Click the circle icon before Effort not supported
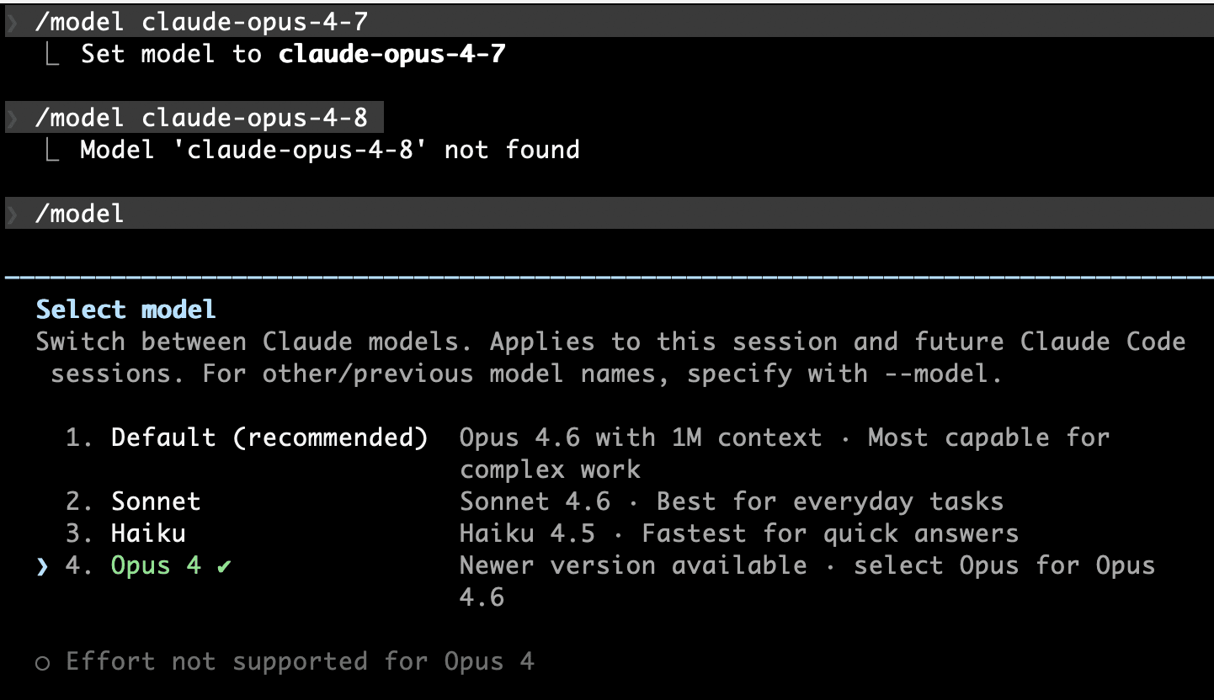 (43, 662)
